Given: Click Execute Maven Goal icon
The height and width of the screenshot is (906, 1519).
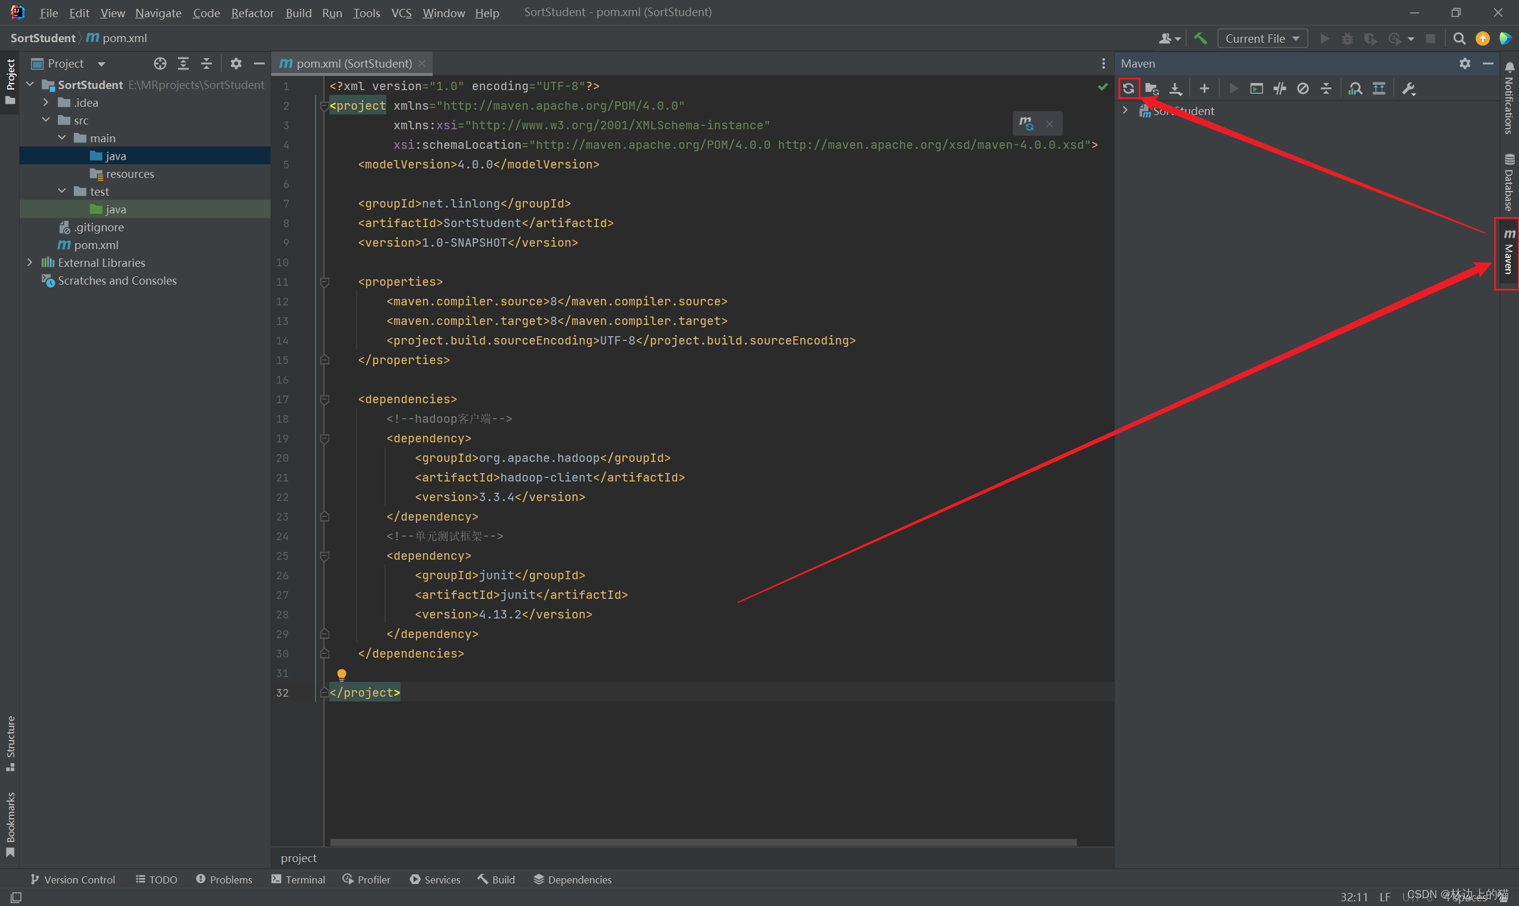Looking at the screenshot, I should coord(1256,88).
